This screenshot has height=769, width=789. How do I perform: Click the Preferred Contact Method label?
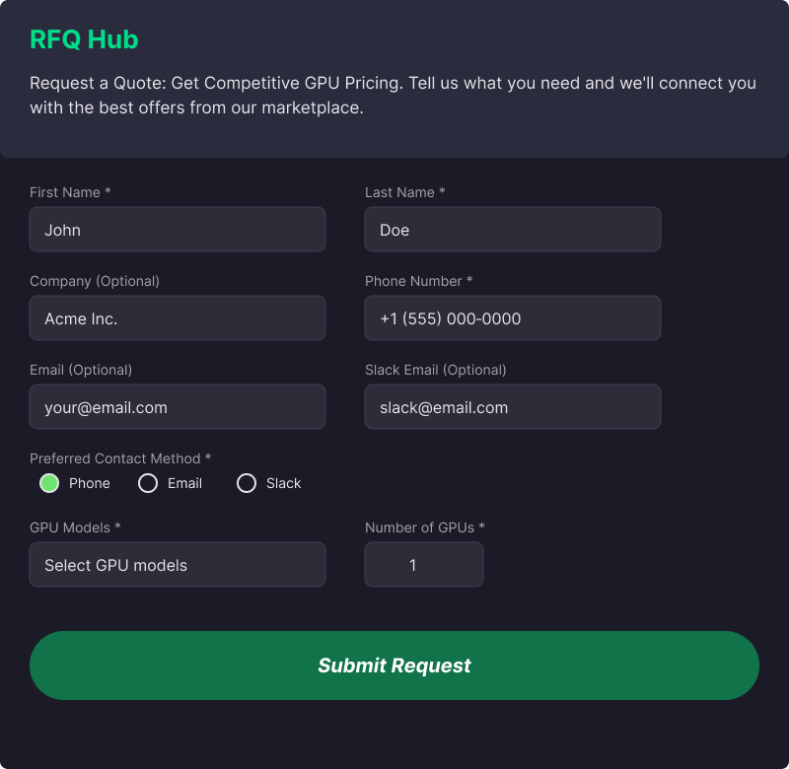coord(120,458)
